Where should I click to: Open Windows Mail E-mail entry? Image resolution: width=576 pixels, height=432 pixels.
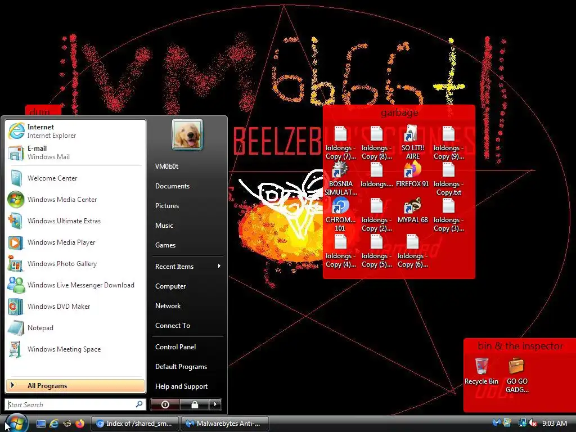pos(75,152)
